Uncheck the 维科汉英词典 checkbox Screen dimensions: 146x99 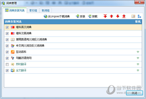tap(7, 33)
